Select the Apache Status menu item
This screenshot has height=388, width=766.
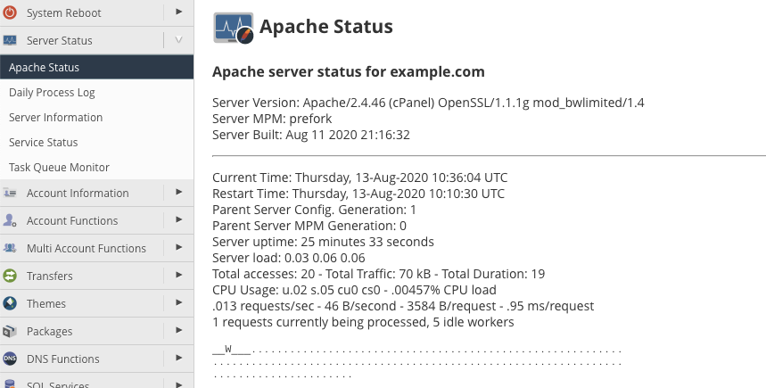point(45,68)
